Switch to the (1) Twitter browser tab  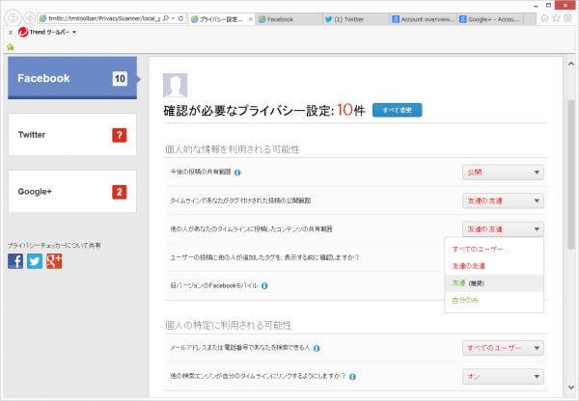click(355, 19)
